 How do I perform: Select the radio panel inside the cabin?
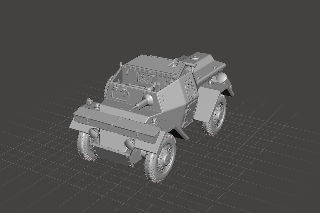point(145,77)
